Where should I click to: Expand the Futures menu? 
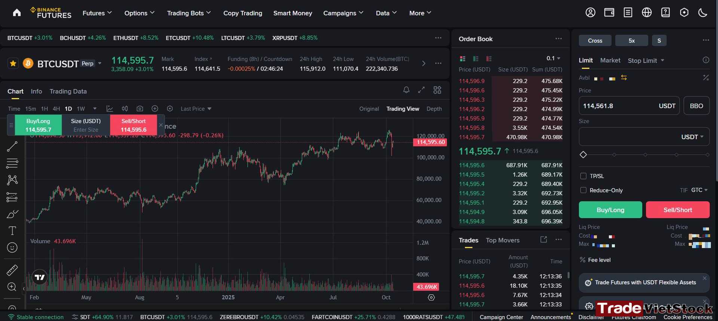tap(97, 13)
